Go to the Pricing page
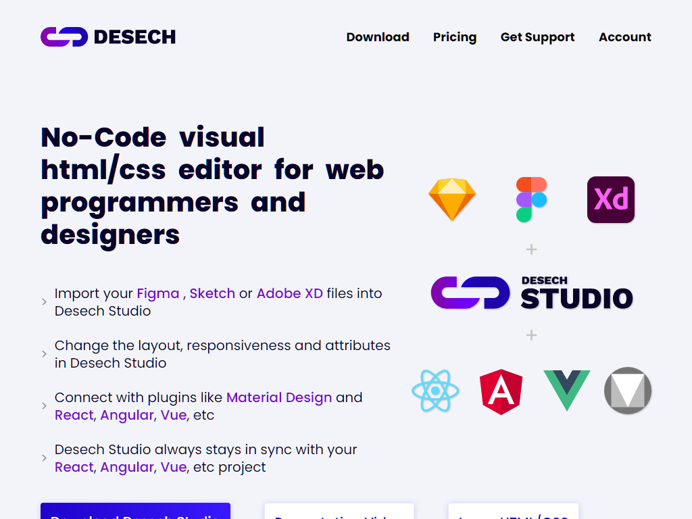 tap(455, 38)
